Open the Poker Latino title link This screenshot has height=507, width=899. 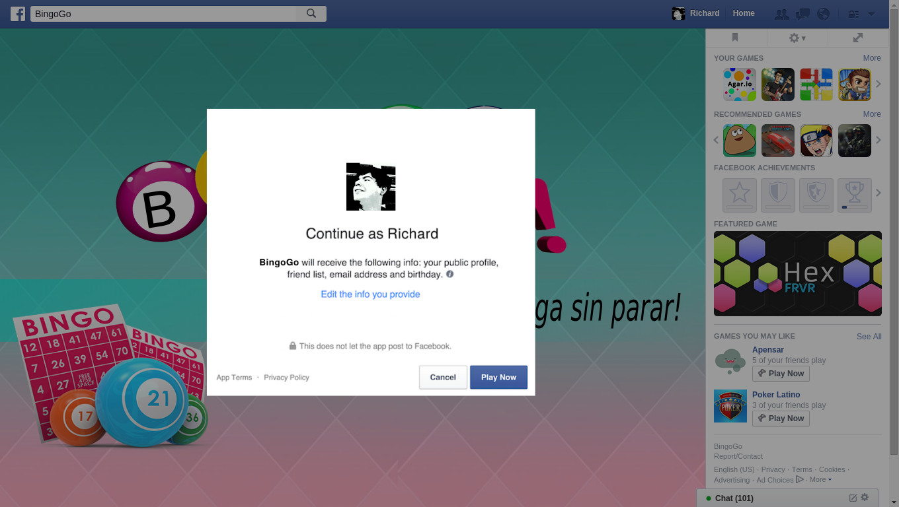click(776, 395)
